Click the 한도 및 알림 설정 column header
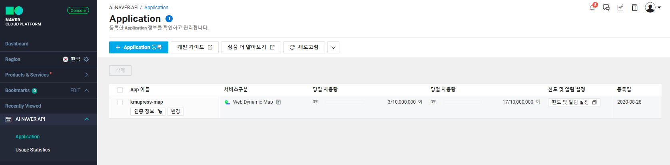670x165 pixels. pyautogui.click(x=566, y=90)
